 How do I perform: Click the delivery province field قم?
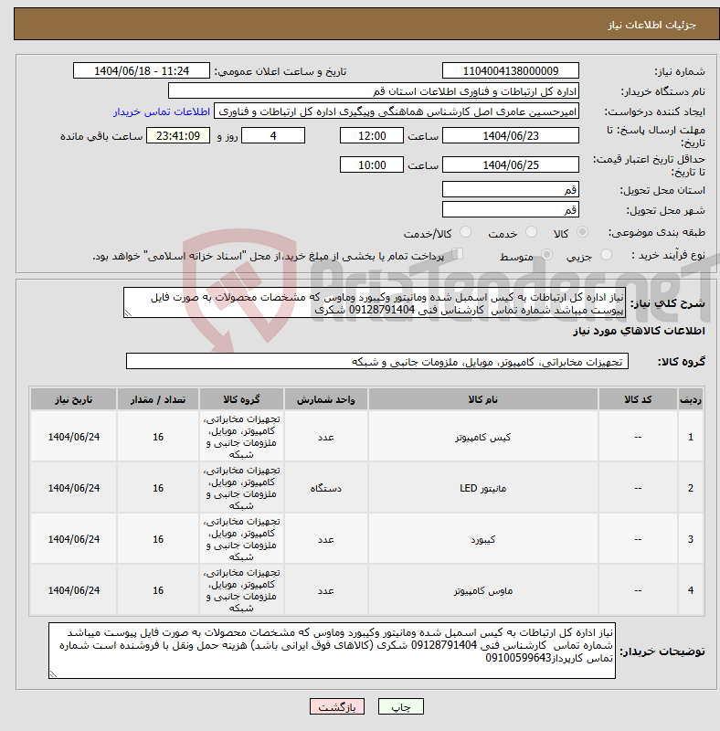511,189
